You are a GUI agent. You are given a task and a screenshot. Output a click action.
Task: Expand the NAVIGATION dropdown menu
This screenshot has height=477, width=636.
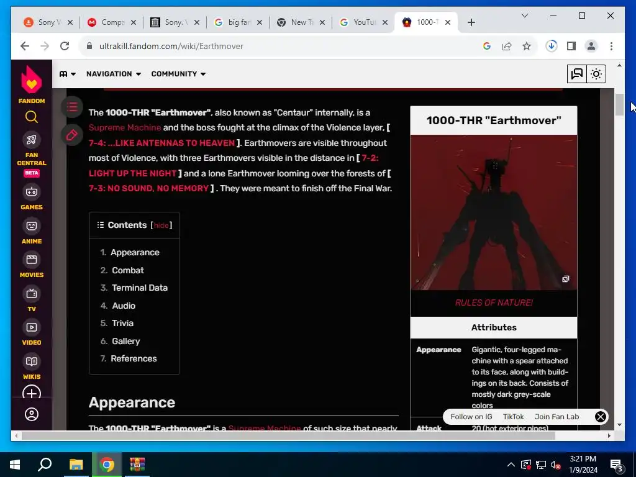[114, 74]
